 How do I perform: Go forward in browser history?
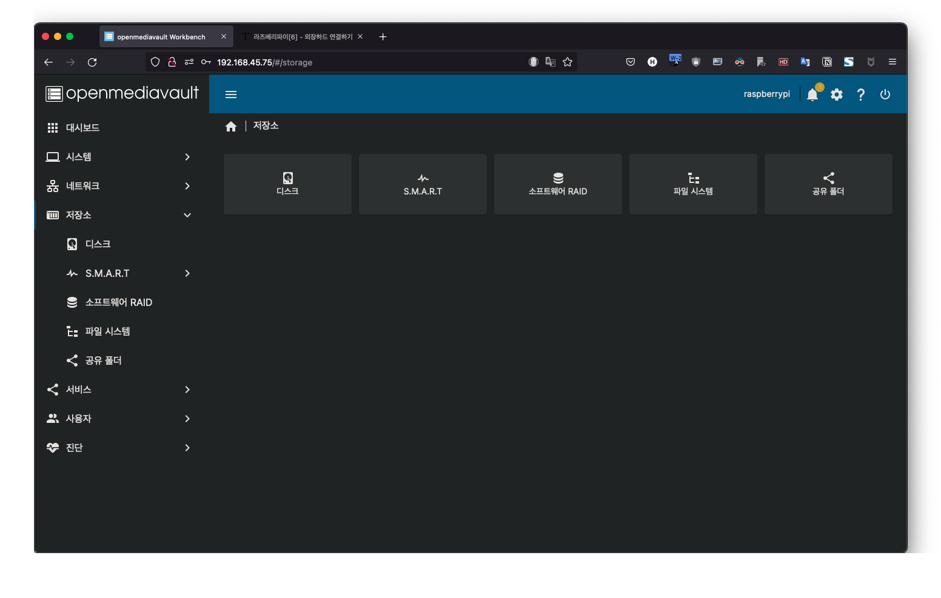(x=70, y=62)
